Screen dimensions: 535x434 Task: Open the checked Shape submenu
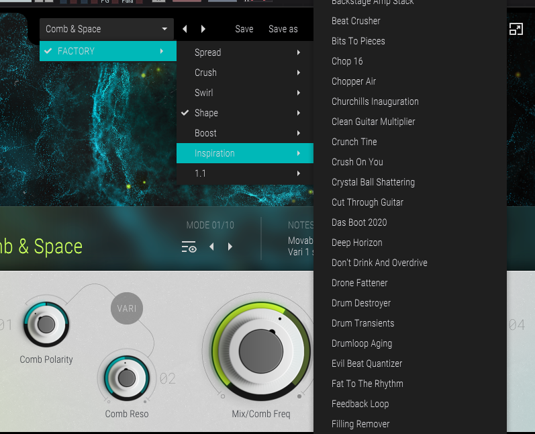245,113
